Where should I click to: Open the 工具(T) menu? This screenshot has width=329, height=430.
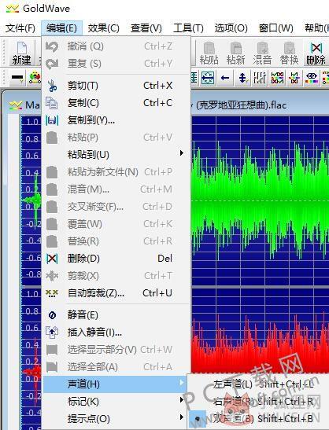click(188, 28)
